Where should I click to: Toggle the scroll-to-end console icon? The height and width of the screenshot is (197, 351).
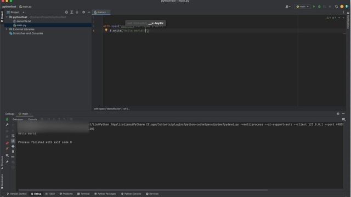tap(13, 141)
